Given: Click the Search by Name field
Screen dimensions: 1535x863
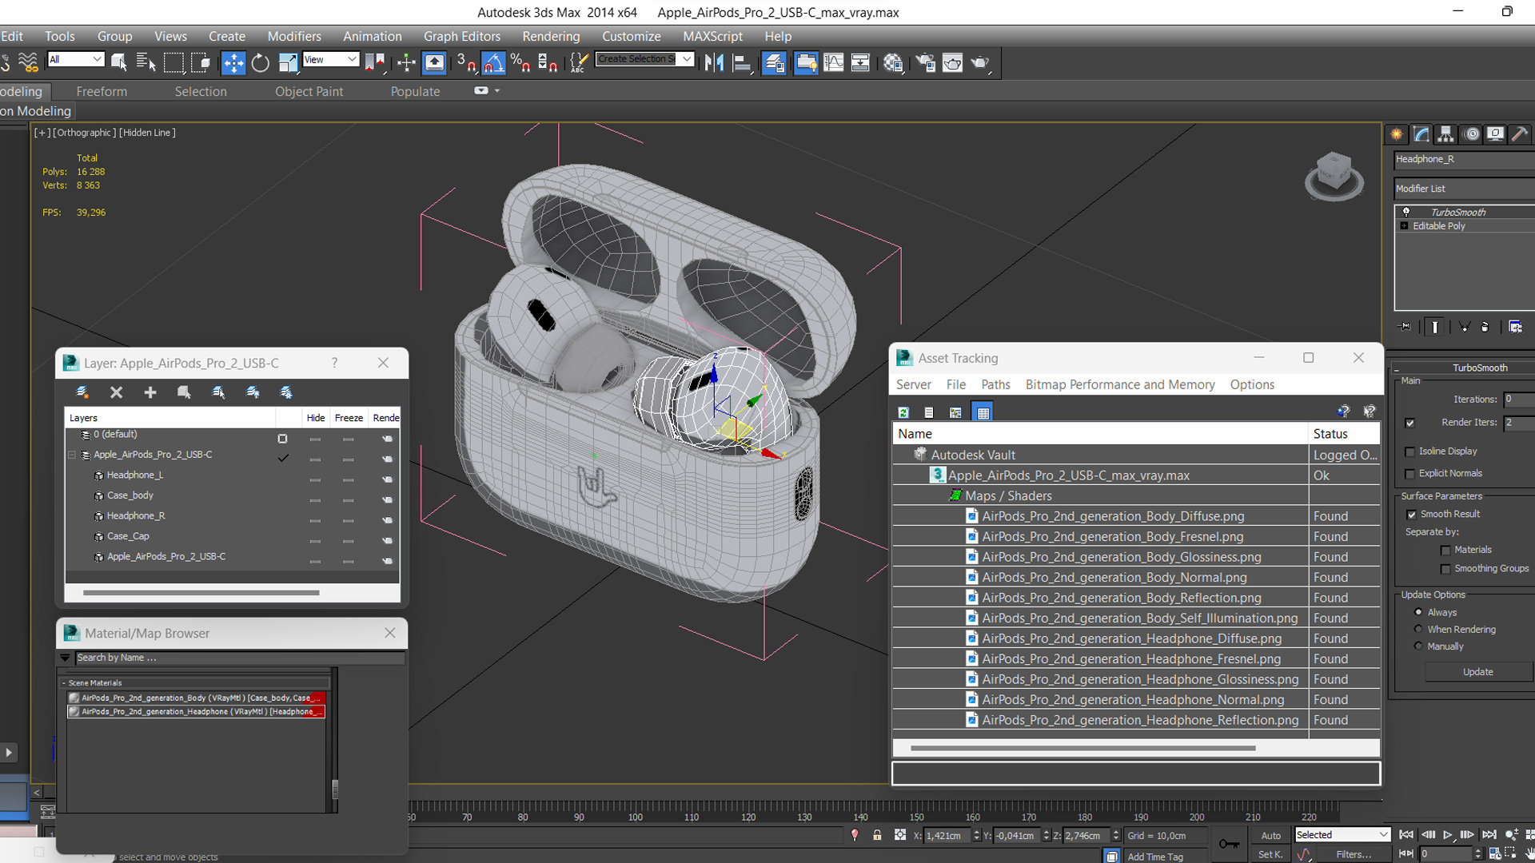Looking at the screenshot, I should pos(238,658).
